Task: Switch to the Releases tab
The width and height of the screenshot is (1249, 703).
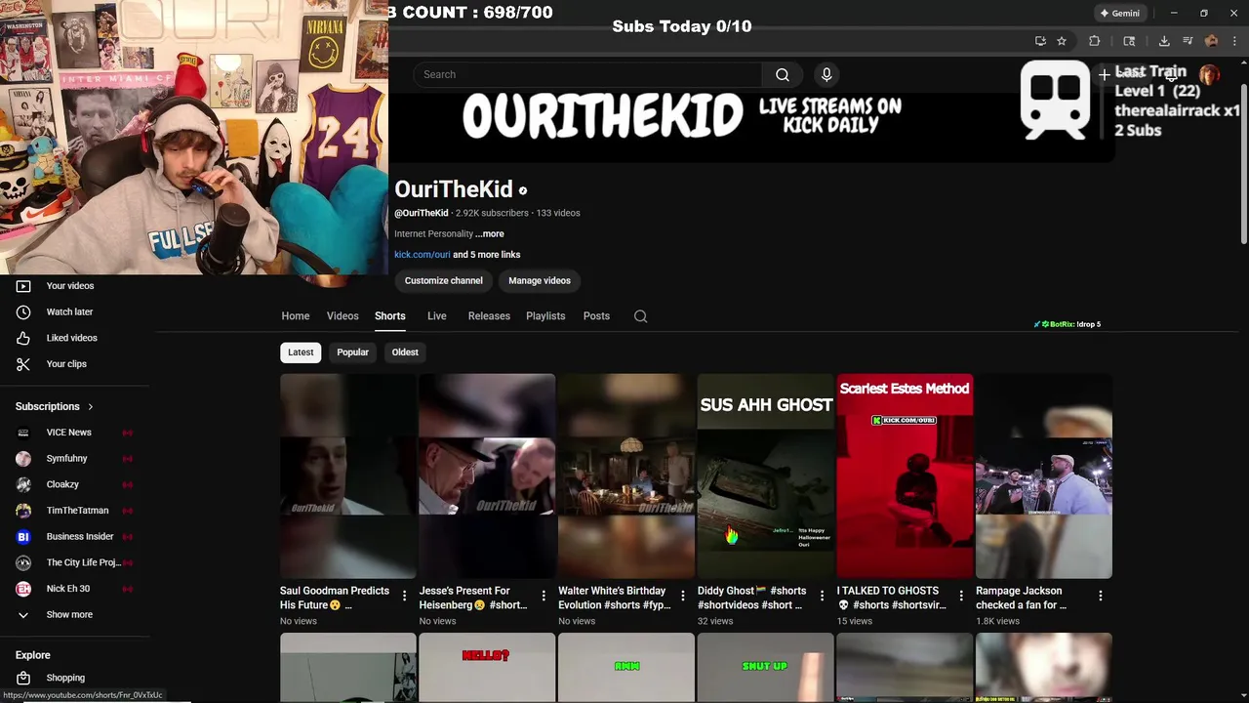Action: 489,316
